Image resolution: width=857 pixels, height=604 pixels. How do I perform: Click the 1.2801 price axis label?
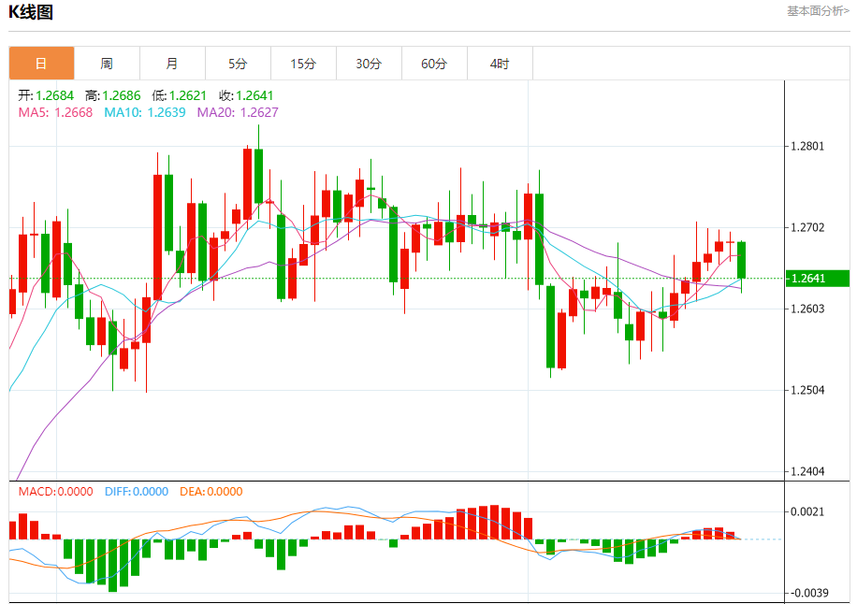[807, 146]
